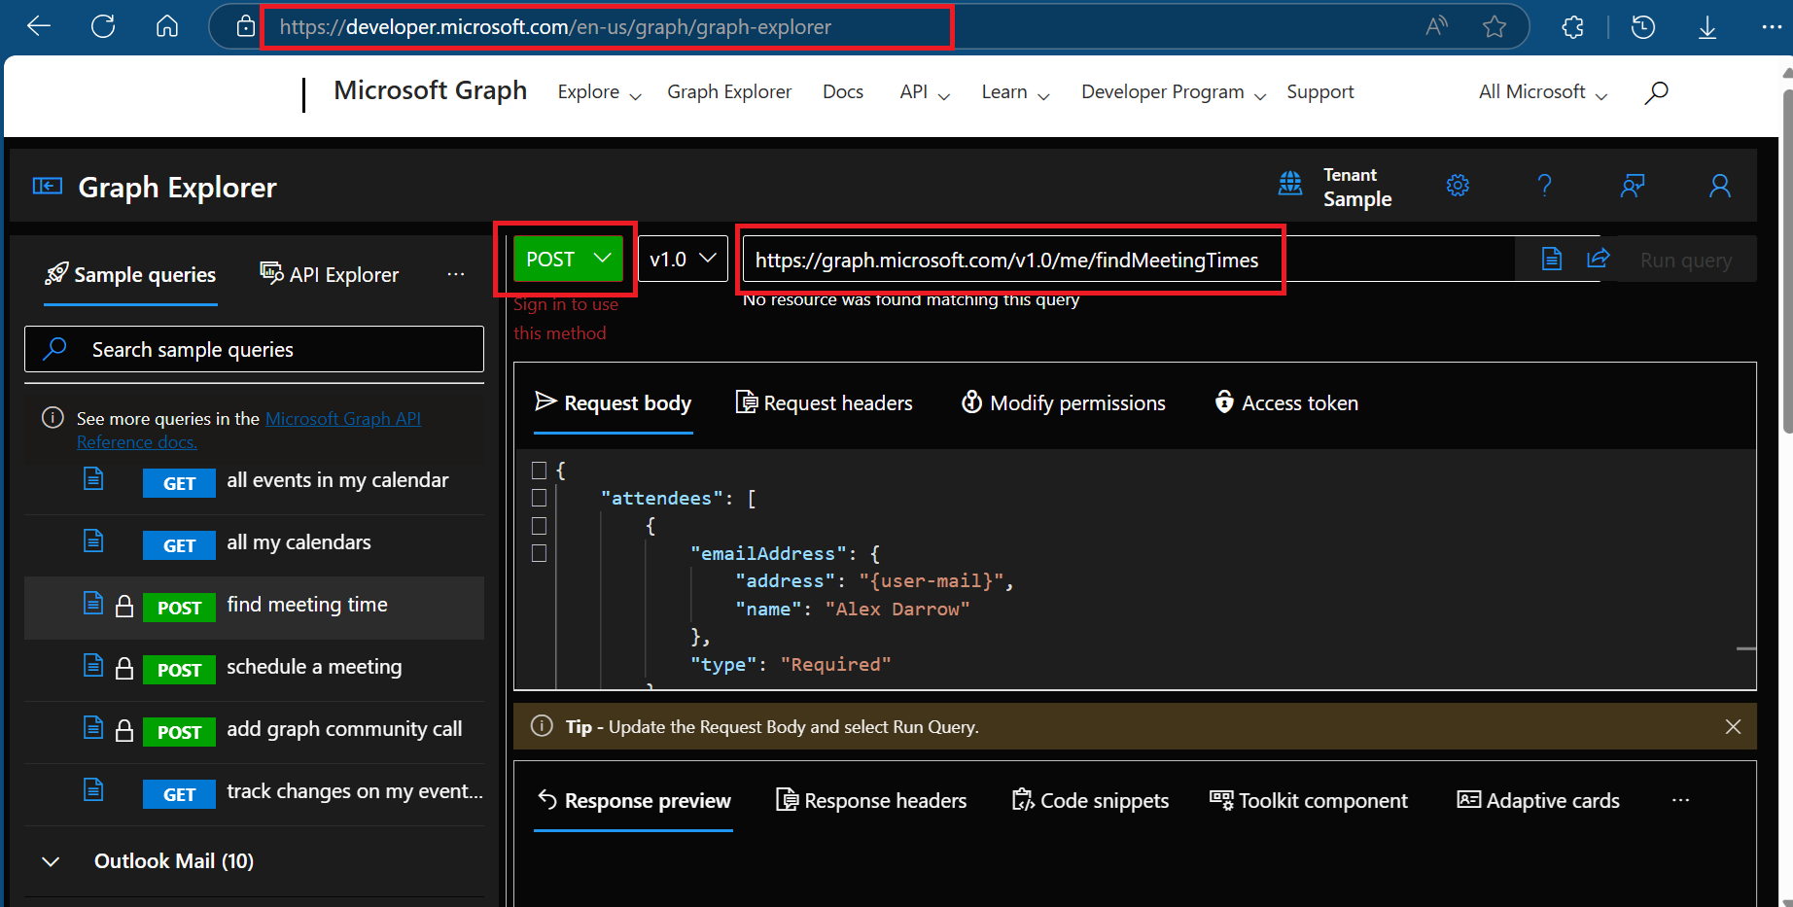Select the Response preview tab
1793x907 pixels.
click(634, 800)
